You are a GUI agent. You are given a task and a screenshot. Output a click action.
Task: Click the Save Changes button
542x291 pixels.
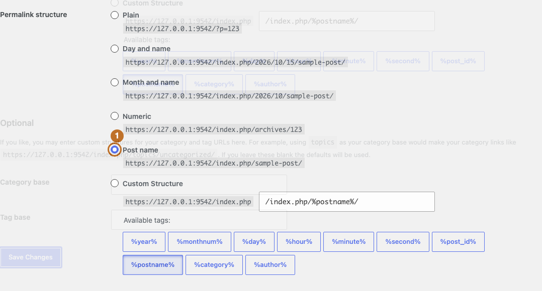point(31,257)
